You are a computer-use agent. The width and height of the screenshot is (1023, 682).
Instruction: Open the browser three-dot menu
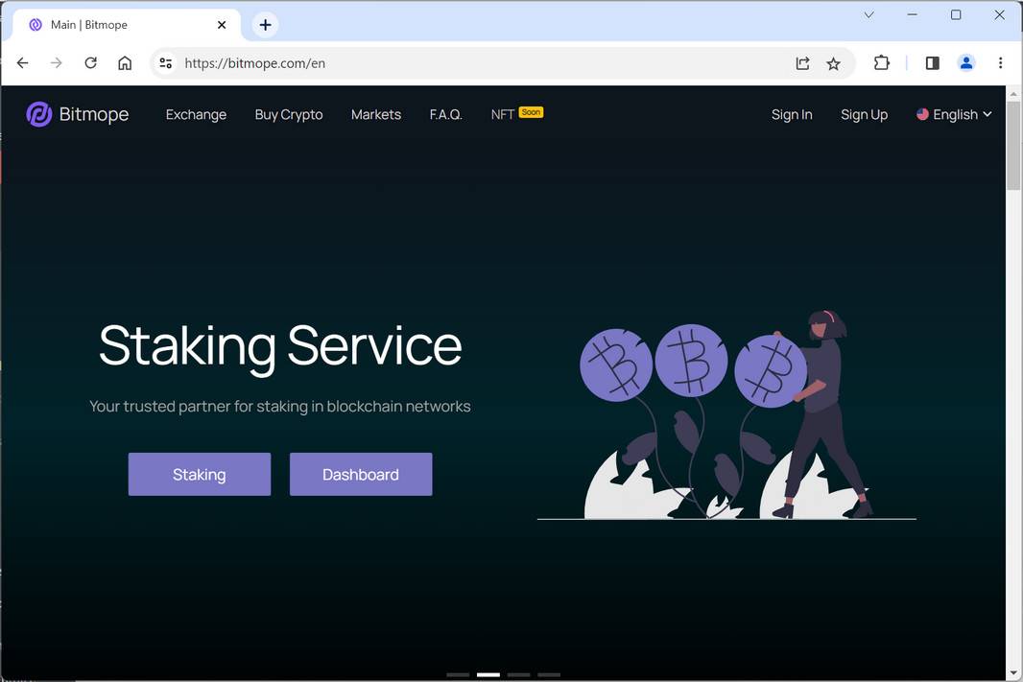[1001, 62]
